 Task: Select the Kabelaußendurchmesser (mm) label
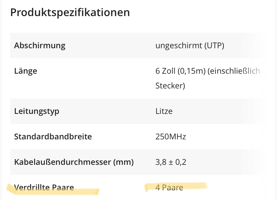point(74,162)
